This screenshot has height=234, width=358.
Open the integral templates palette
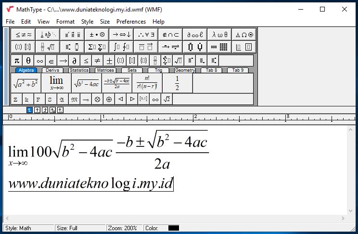pos(121,47)
